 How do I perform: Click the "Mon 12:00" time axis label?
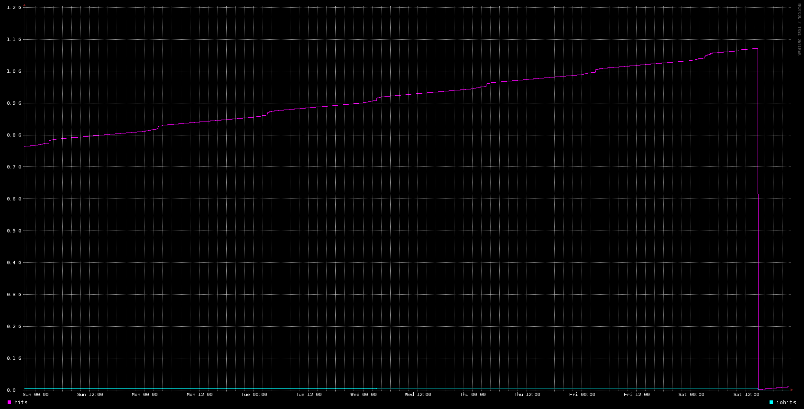click(x=199, y=395)
